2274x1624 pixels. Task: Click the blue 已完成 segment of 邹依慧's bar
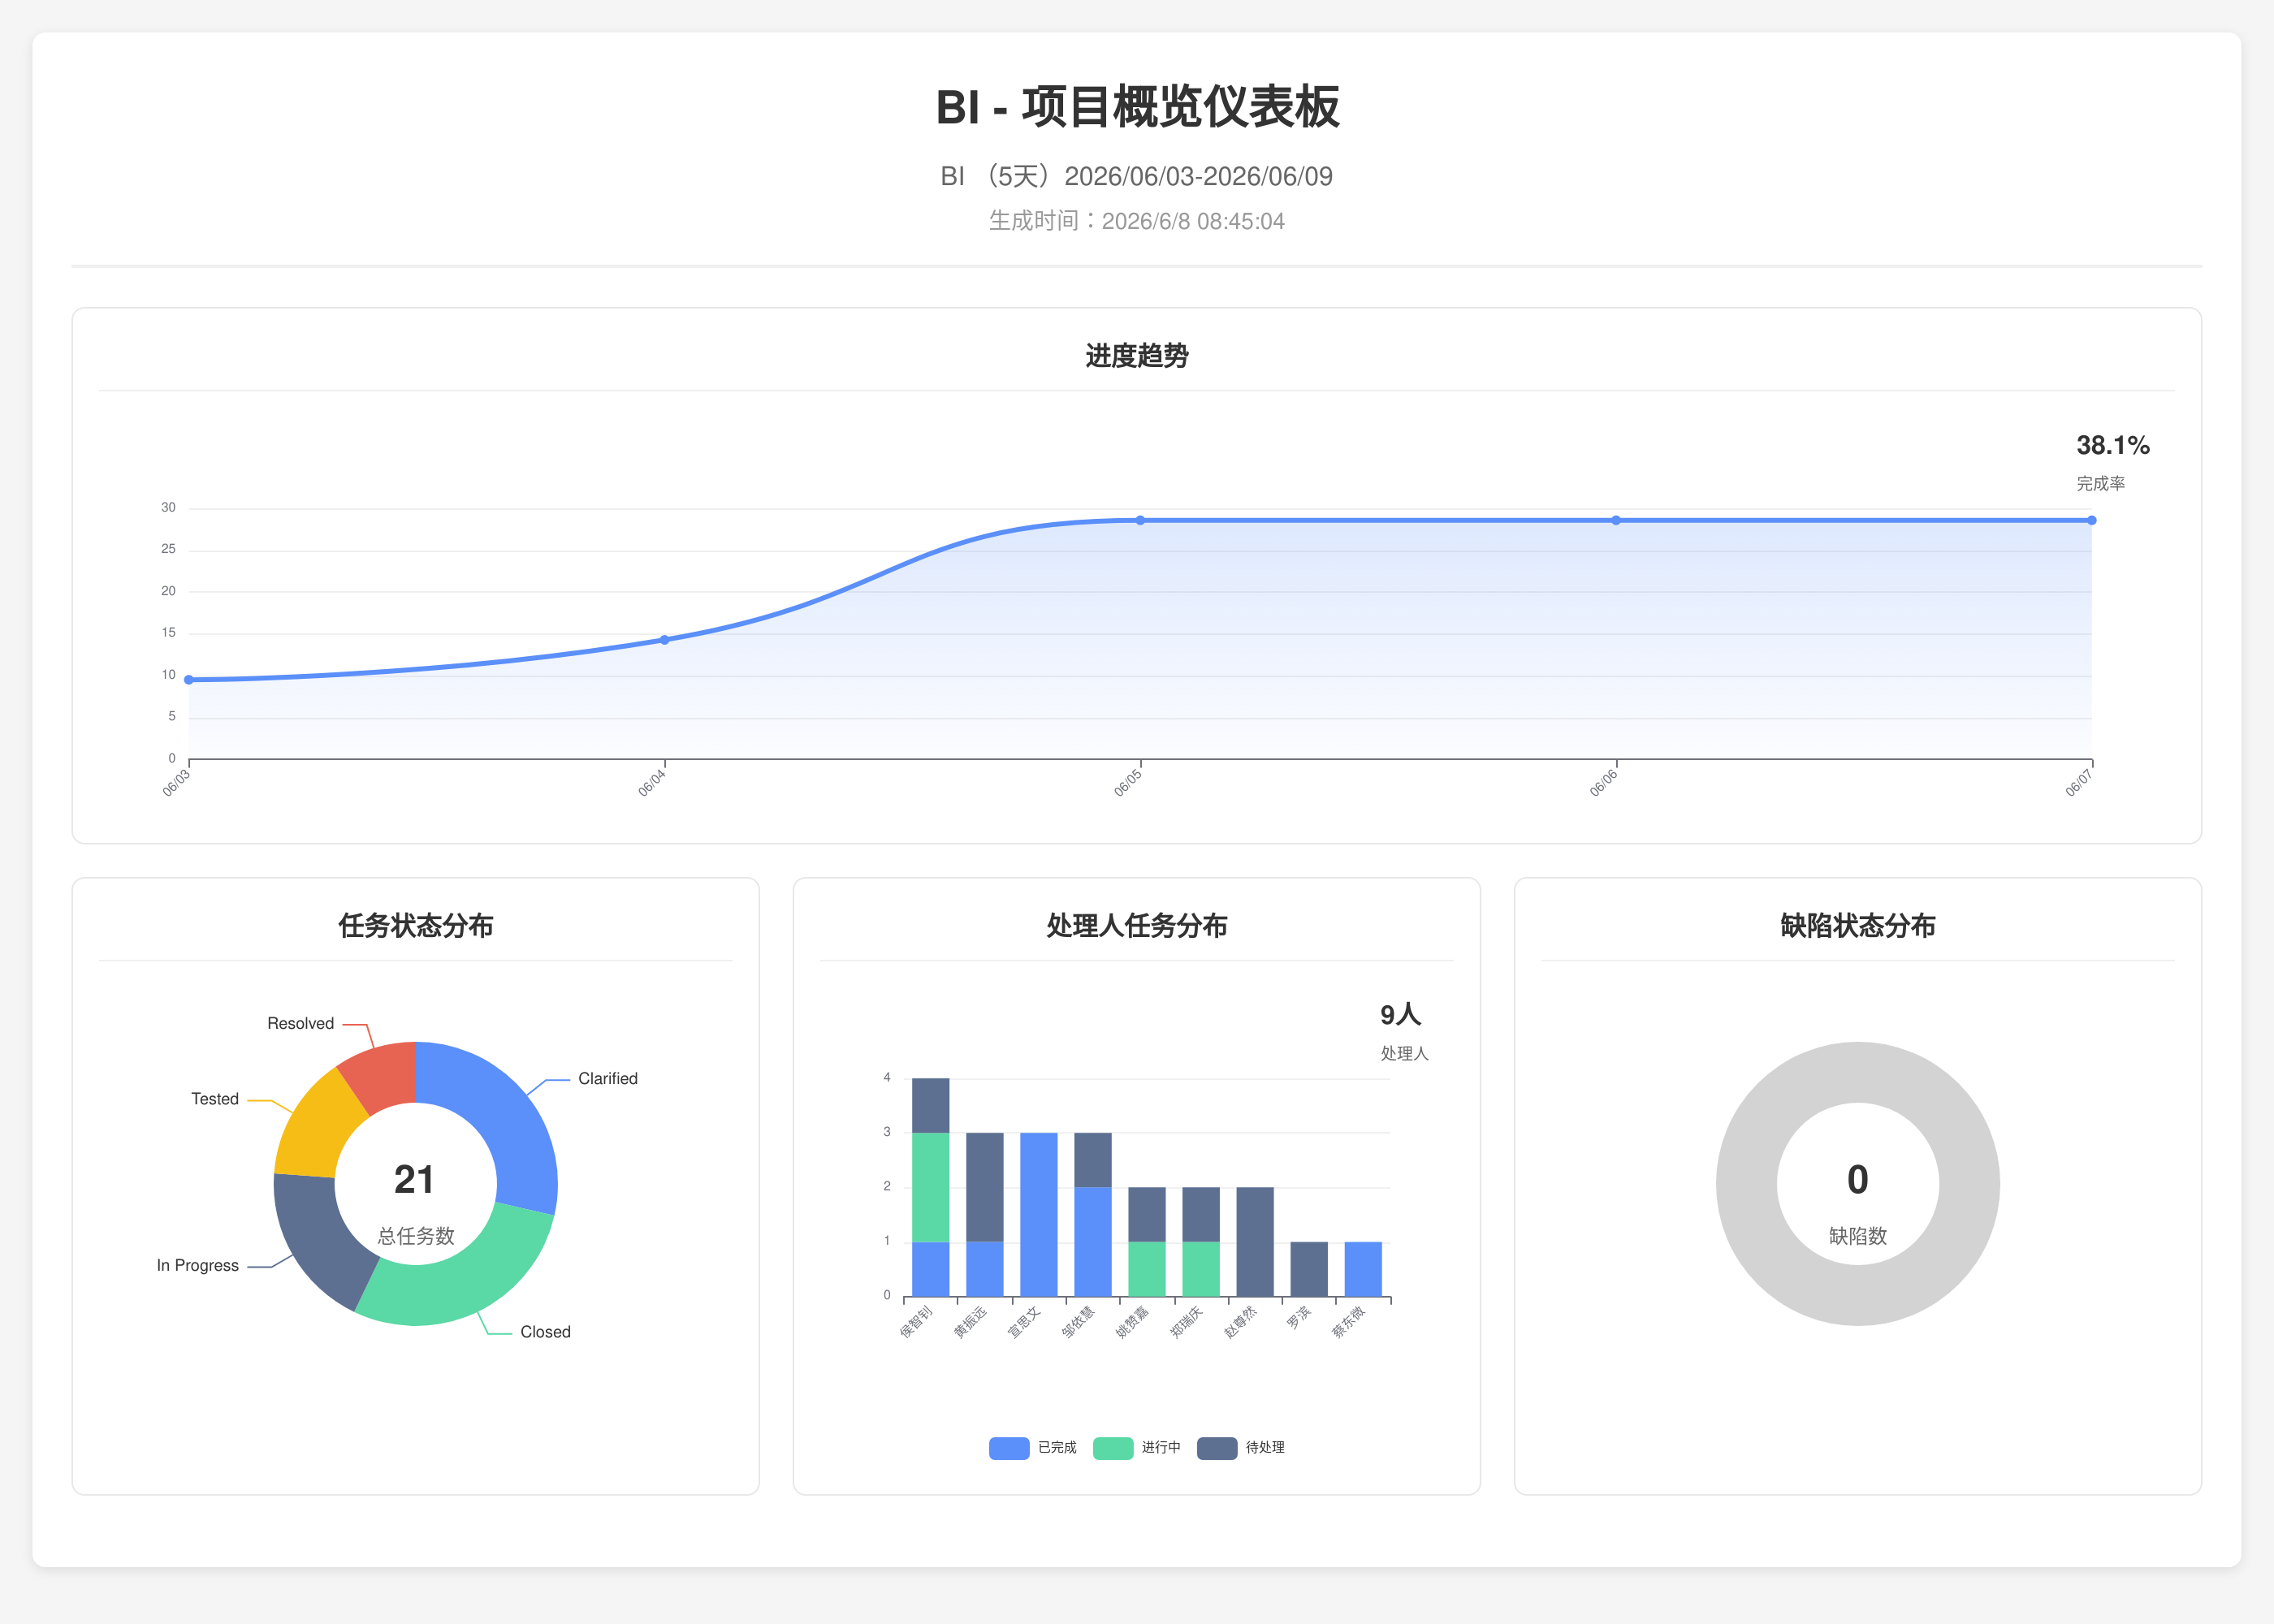(1093, 1242)
